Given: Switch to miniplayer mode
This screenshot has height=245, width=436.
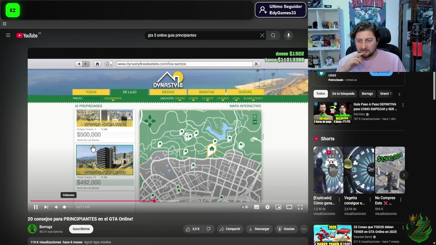Looking at the screenshot, I should click(278, 207).
